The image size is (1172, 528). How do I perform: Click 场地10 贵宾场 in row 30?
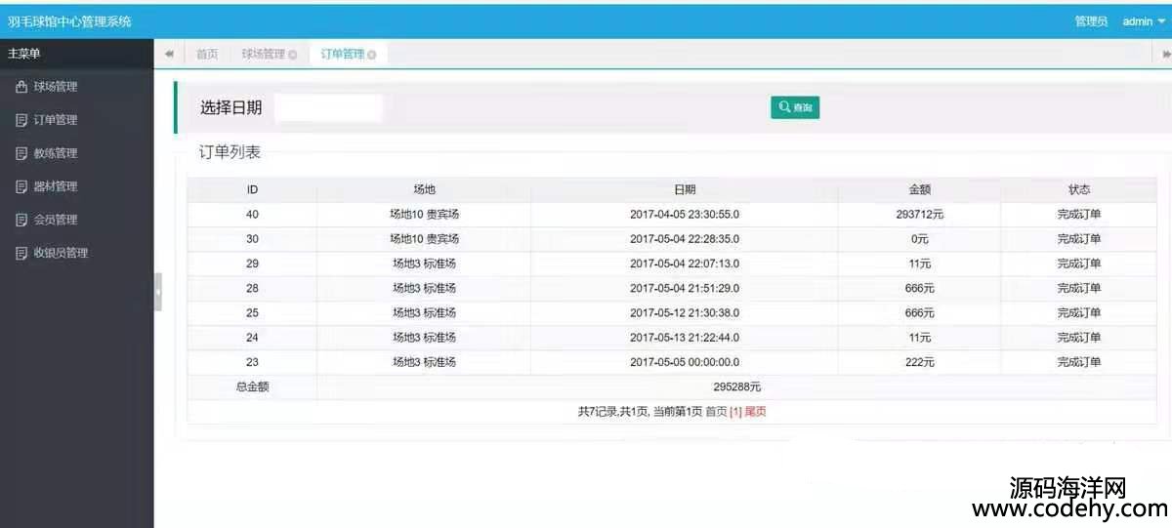[x=424, y=239]
